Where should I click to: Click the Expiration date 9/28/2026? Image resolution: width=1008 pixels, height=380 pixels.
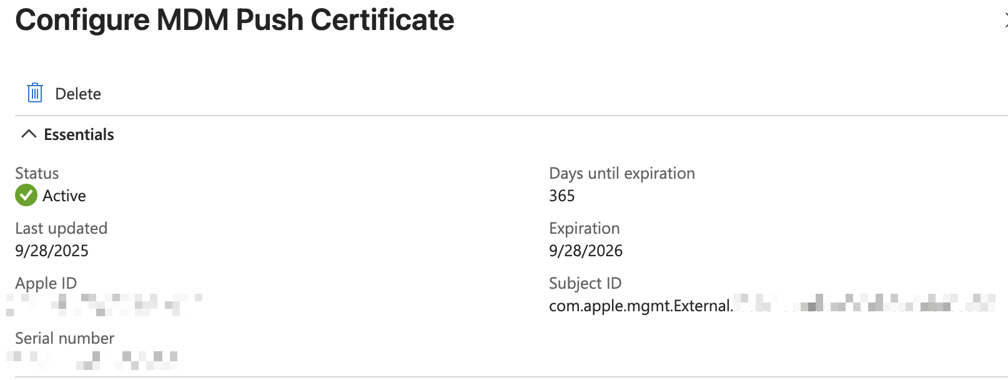tap(585, 251)
